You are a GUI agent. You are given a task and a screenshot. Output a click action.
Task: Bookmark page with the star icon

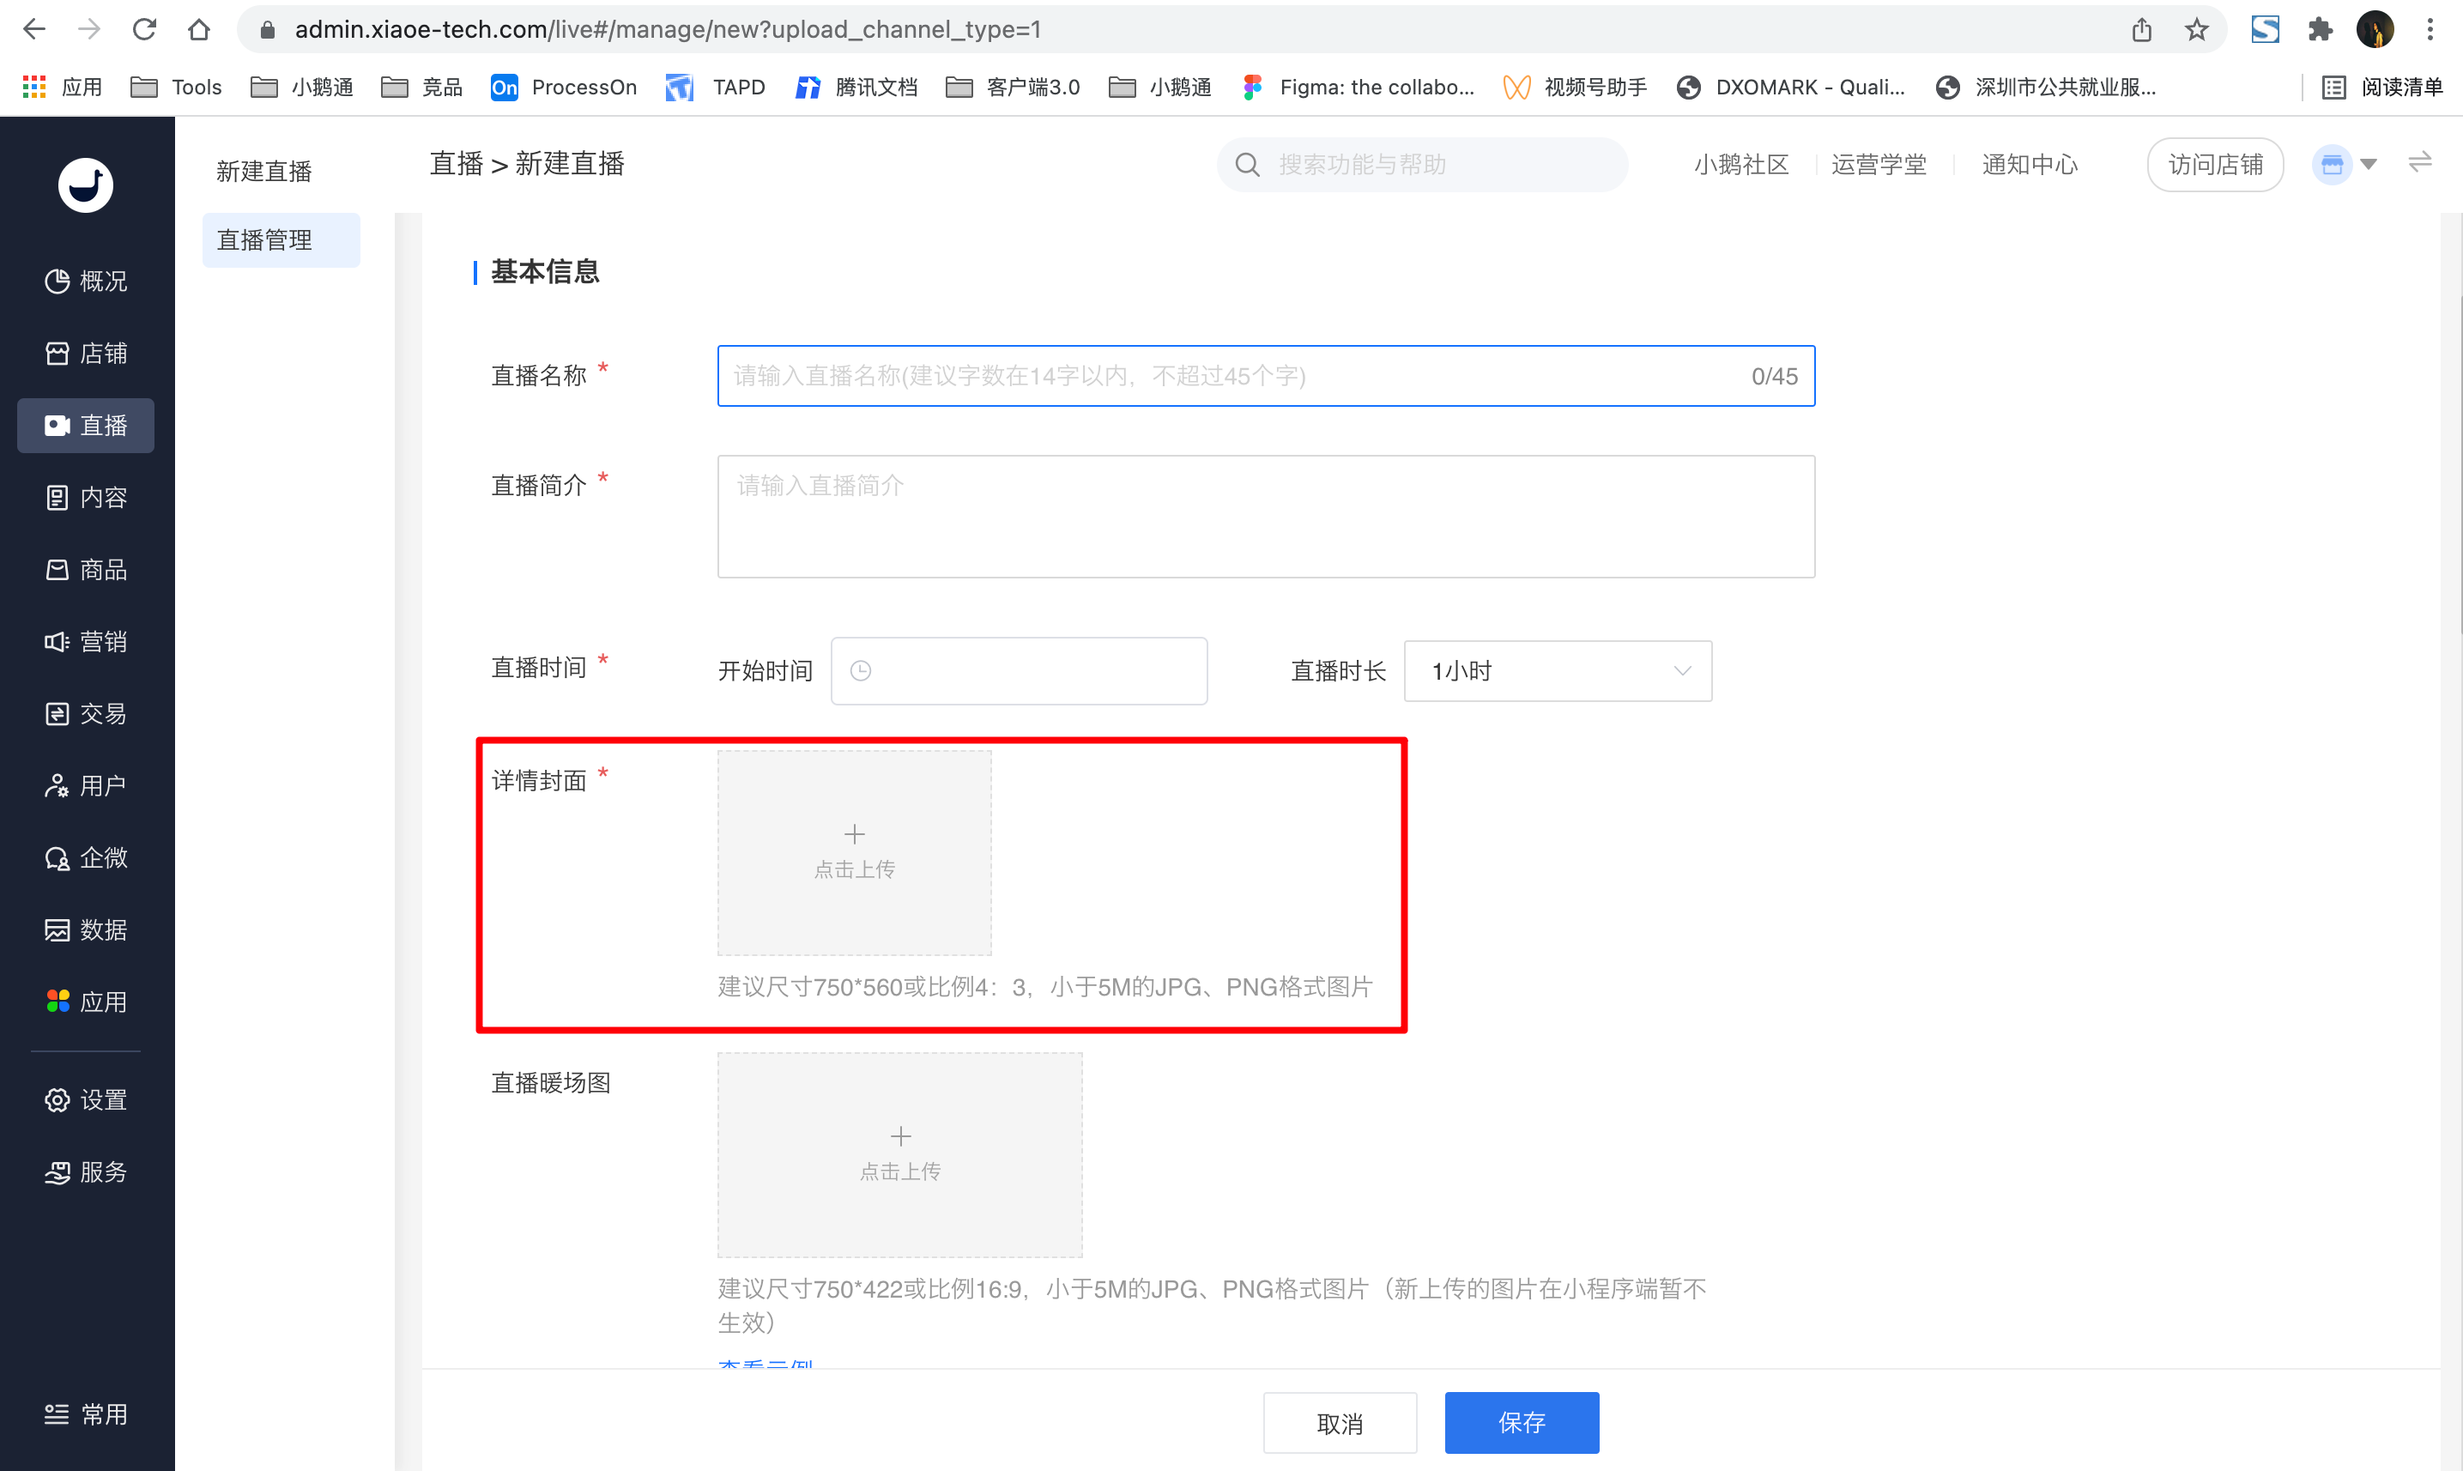2196,30
